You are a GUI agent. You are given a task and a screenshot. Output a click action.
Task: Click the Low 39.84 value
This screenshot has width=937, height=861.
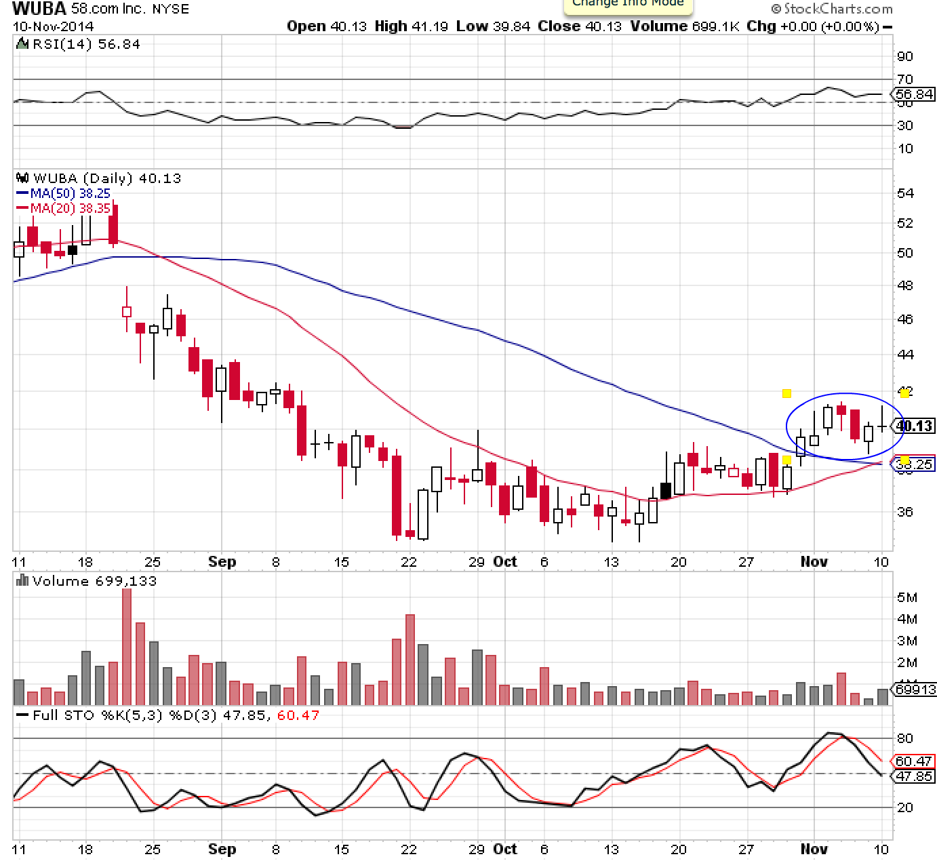[x=493, y=26]
